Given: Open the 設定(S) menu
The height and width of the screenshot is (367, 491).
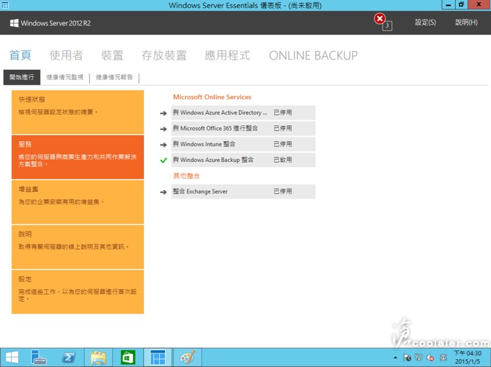Looking at the screenshot, I should tap(426, 22).
